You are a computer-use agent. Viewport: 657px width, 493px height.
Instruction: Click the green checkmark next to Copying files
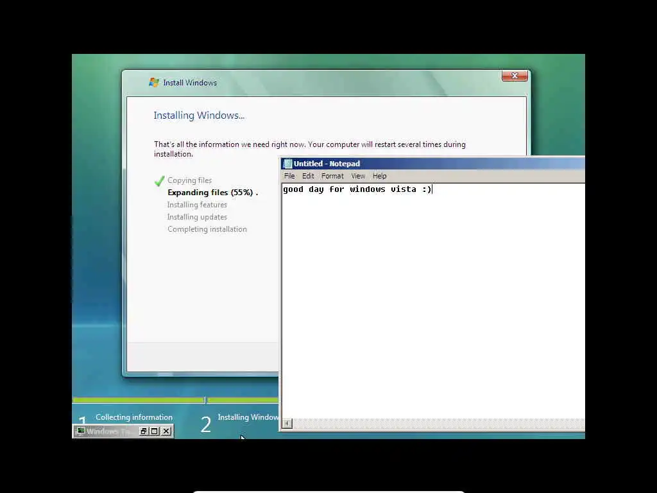pyautogui.click(x=160, y=180)
